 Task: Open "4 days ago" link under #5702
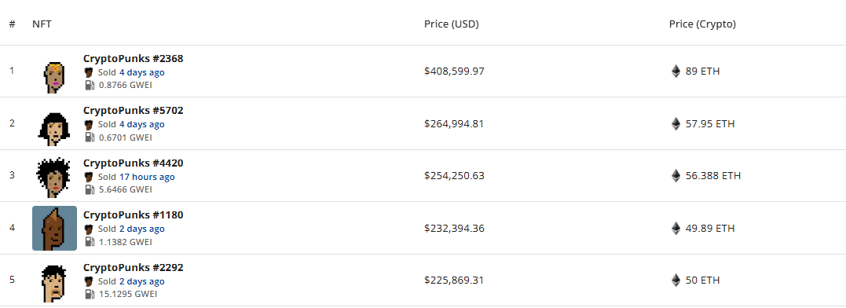(142, 125)
